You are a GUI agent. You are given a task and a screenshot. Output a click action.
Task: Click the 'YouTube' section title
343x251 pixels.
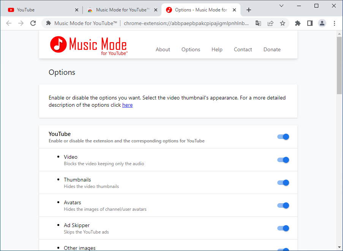(60, 134)
